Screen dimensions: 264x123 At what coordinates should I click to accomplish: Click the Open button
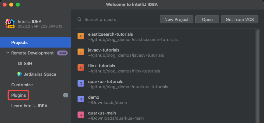point(207,19)
